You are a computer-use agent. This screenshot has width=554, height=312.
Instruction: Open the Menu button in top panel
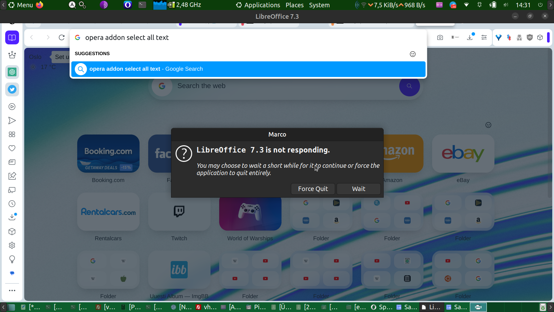point(21,5)
